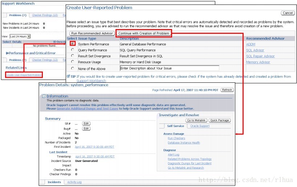
Task: Refresh the Problem Details page
Action: pyautogui.click(x=227, y=90)
